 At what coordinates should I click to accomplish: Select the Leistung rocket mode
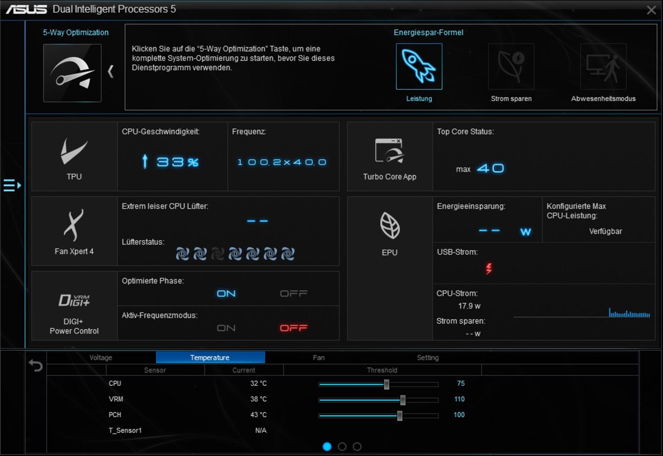click(419, 66)
